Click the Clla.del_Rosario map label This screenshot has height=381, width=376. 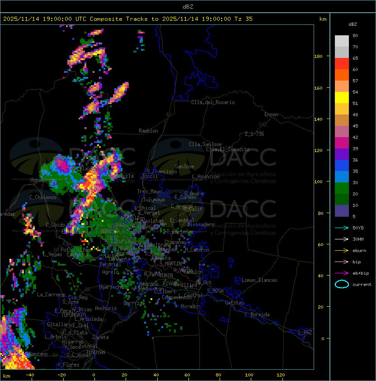pos(213,102)
